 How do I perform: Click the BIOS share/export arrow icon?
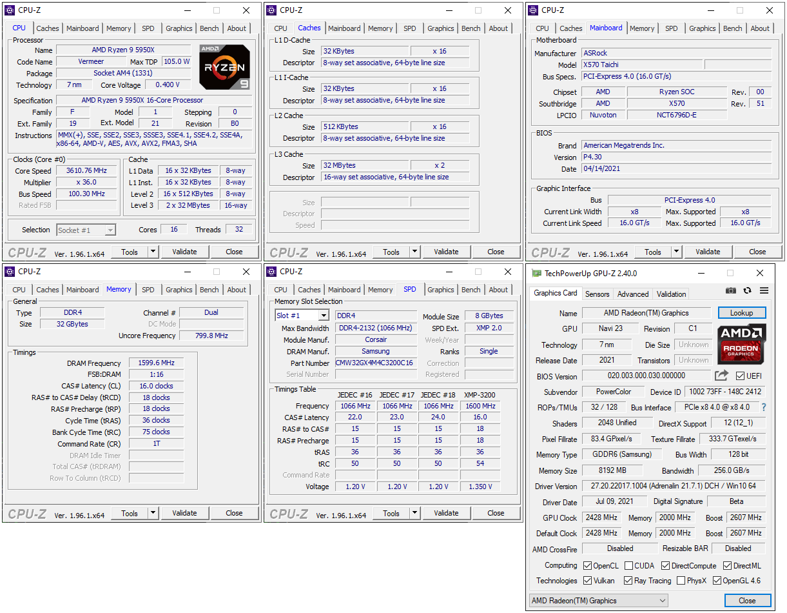pyautogui.click(x=721, y=376)
